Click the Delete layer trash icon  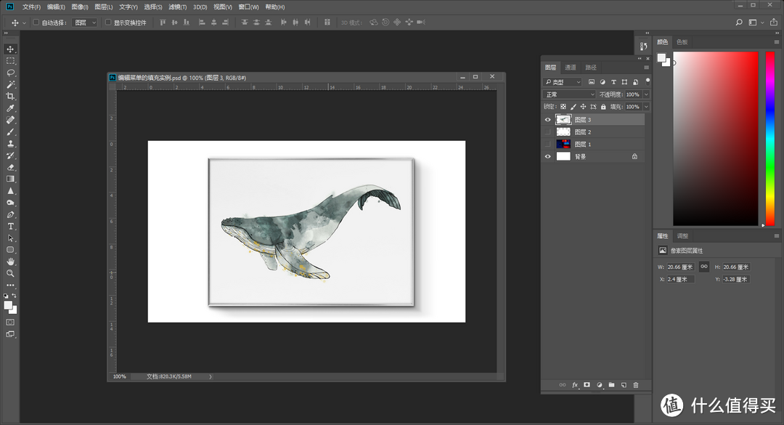636,384
